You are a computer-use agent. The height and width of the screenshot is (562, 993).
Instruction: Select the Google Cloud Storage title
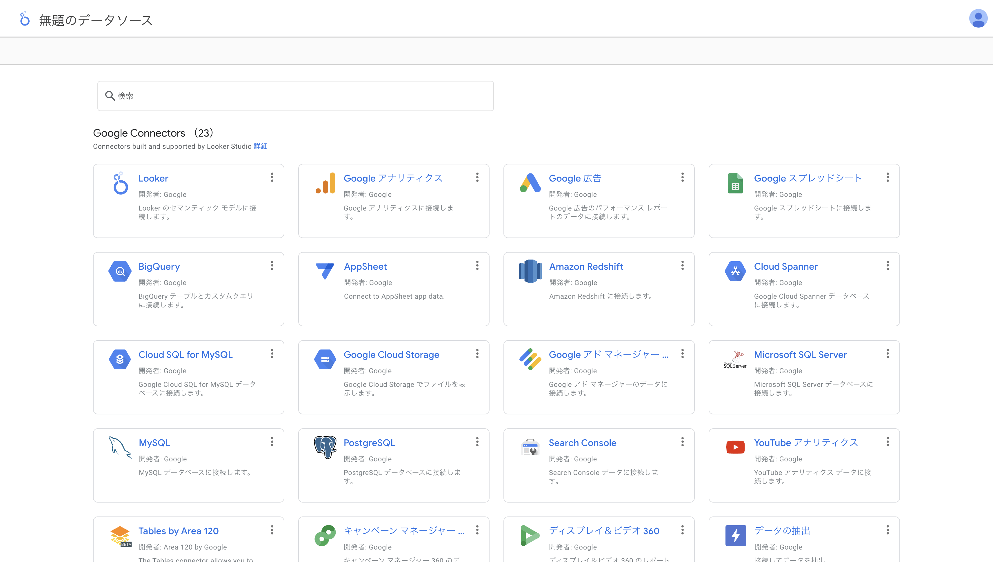coord(391,355)
